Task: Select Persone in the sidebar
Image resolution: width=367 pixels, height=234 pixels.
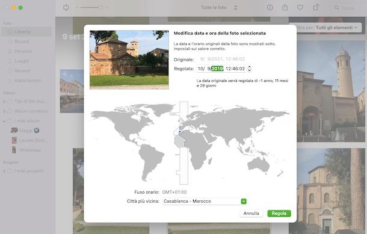Action: pyautogui.click(x=23, y=51)
